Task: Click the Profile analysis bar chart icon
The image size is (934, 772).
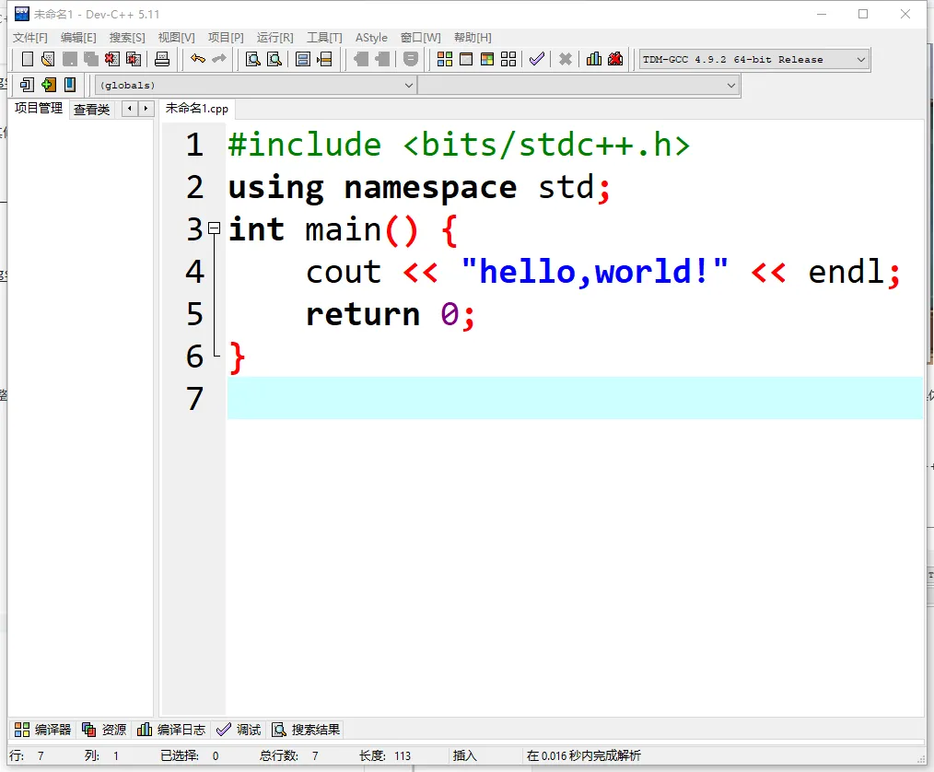Action: point(594,59)
